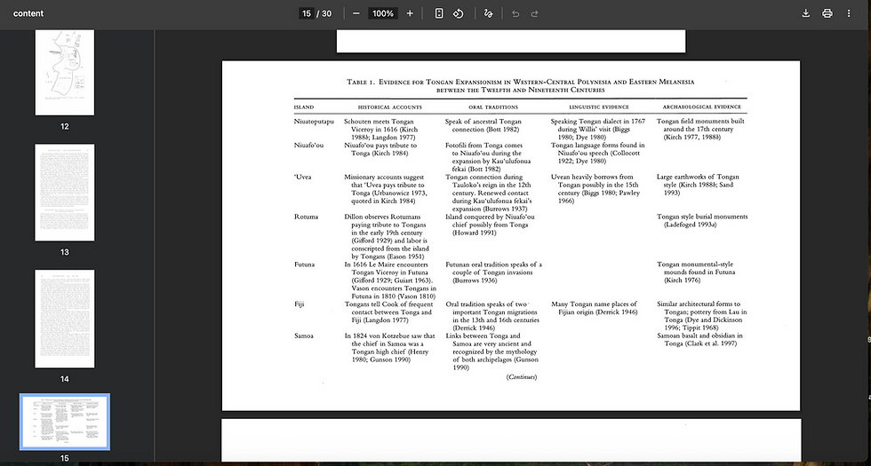
Task: Click the 'ORAL TRADITIONS' column header
Action: [x=493, y=107]
